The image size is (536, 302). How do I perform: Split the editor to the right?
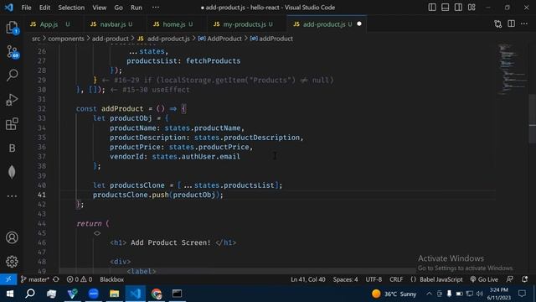[x=511, y=23]
